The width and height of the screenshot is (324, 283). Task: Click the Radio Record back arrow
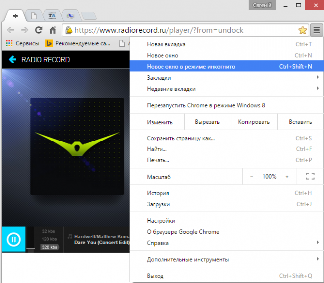point(12,59)
